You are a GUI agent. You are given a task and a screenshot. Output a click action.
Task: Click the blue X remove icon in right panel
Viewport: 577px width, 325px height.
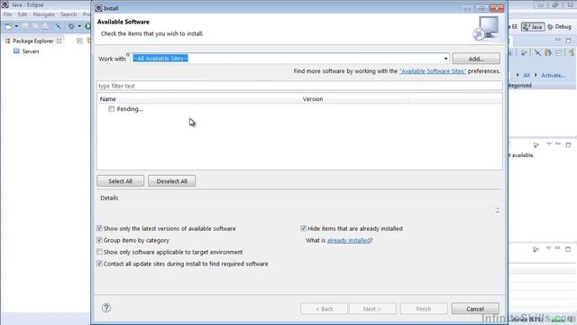pos(537,53)
